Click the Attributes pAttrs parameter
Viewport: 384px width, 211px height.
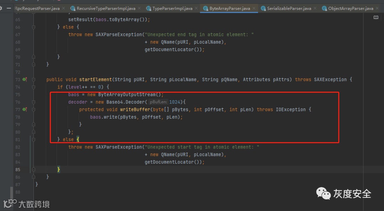[266, 80]
